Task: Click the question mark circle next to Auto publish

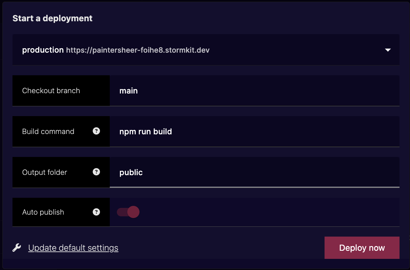Action: pyautogui.click(x=97, y=212)
